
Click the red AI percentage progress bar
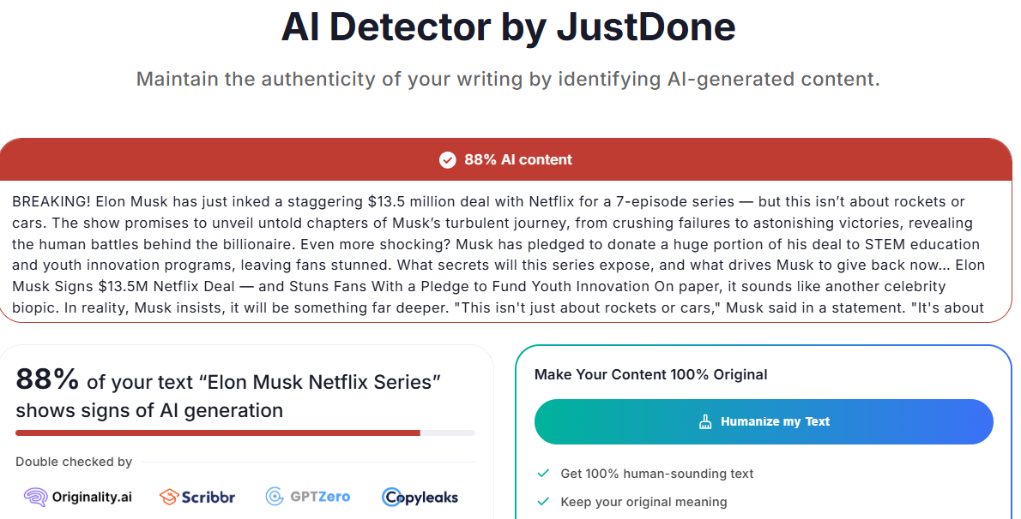(218, 432)
